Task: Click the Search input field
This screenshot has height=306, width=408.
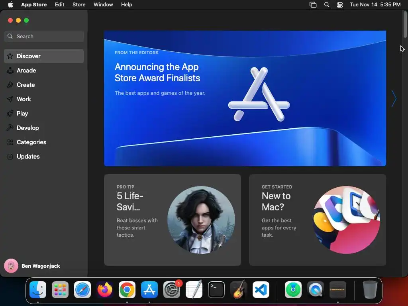Action: point(44,36)
